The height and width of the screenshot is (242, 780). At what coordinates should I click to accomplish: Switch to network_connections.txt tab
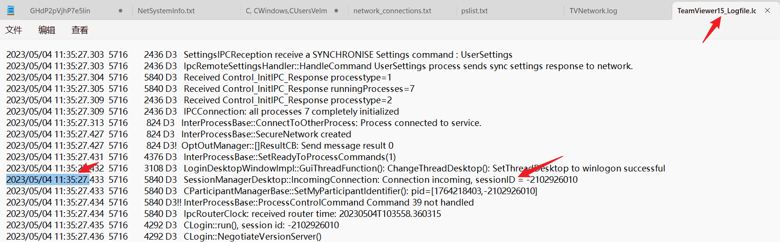tap(392, 10)
